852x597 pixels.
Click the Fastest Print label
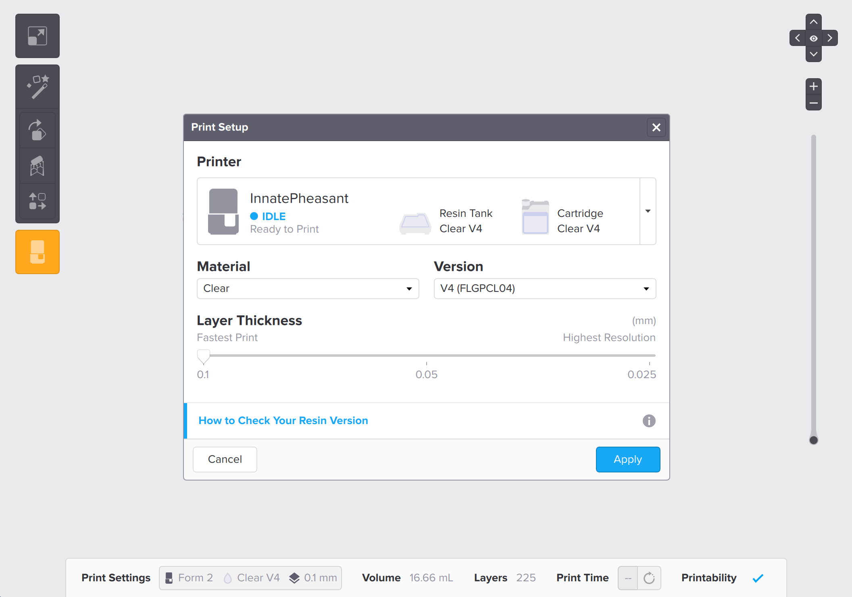[x=227, y=337]
